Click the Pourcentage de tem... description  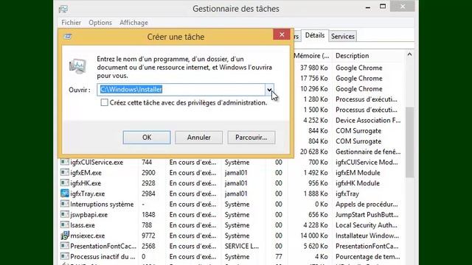367,257
